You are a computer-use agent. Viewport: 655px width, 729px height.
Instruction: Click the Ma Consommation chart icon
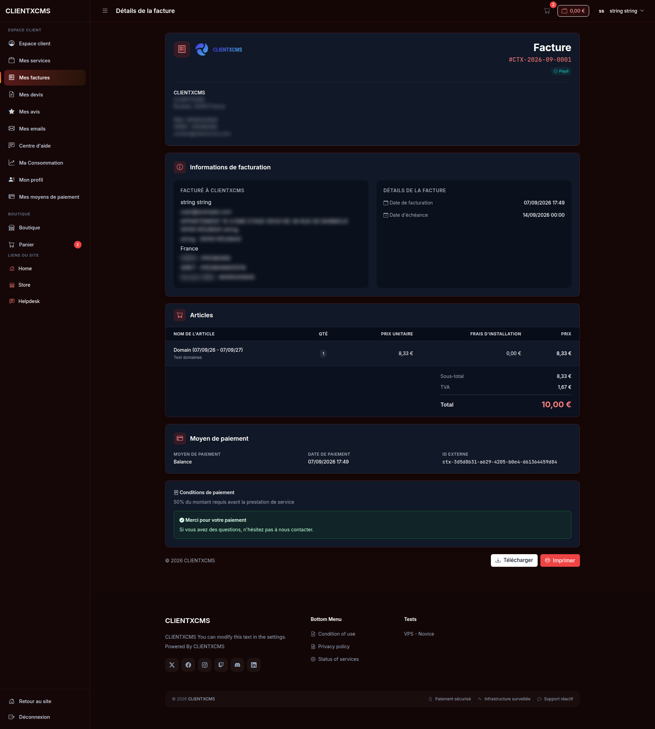tap(12, 163)
